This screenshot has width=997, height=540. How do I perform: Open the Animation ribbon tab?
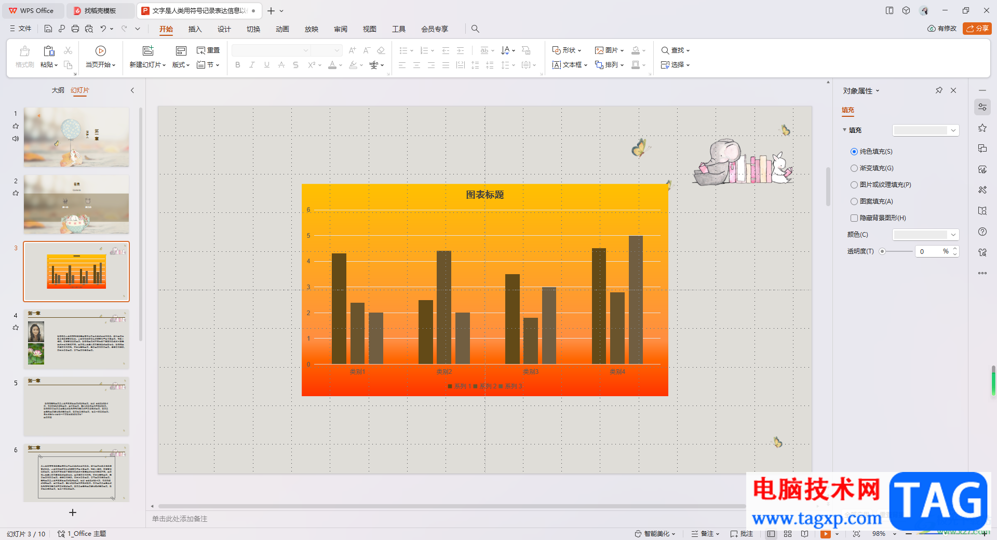pos(282,29)
